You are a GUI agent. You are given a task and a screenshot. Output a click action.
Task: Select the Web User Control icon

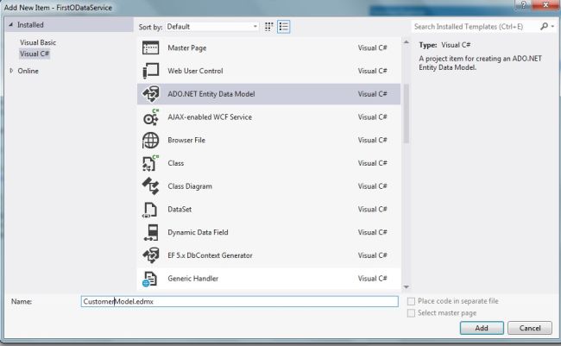[x=151, y=71]
